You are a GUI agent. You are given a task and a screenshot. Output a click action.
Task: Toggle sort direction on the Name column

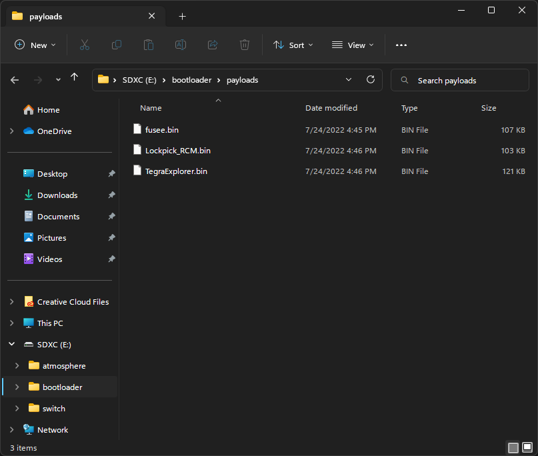(151, 108)
